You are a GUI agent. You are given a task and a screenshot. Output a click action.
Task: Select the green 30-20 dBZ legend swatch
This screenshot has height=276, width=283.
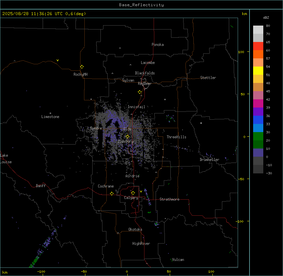(x=258, y=136)
